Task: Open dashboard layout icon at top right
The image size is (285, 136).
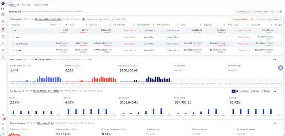Action: (x=281, y=11)
